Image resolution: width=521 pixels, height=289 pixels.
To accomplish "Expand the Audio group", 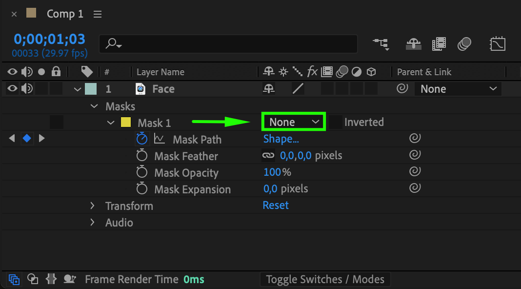I will click(x=92, y=222).
